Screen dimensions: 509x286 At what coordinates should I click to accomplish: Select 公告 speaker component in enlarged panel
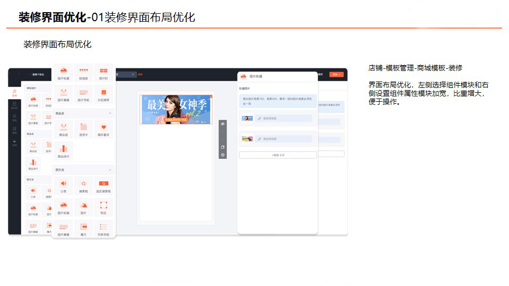pos(64,186)
